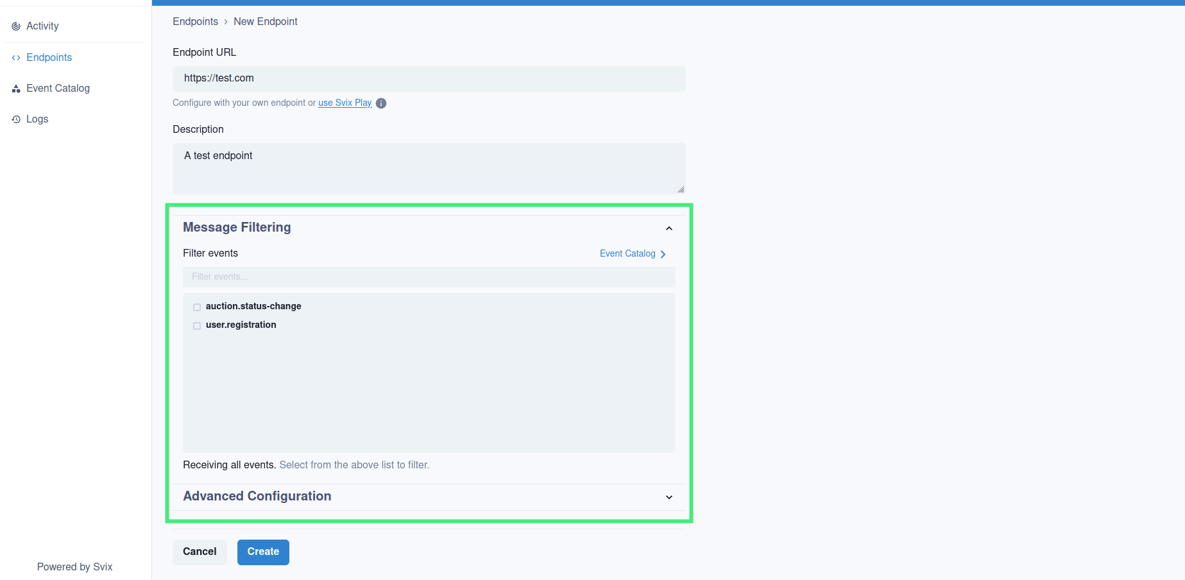
Task: Click the Powered by Svix text
Action: click(74, 567)
